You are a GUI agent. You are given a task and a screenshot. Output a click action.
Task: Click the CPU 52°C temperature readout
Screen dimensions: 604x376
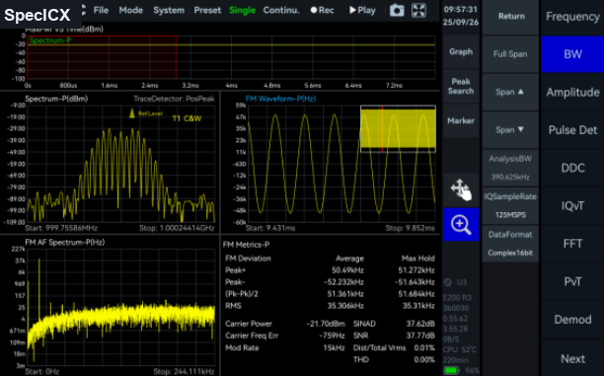460,349
